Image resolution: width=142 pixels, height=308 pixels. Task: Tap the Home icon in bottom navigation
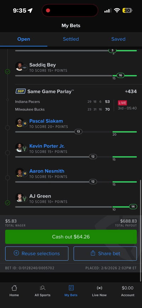pyautogui.click(x=14, y=288)
